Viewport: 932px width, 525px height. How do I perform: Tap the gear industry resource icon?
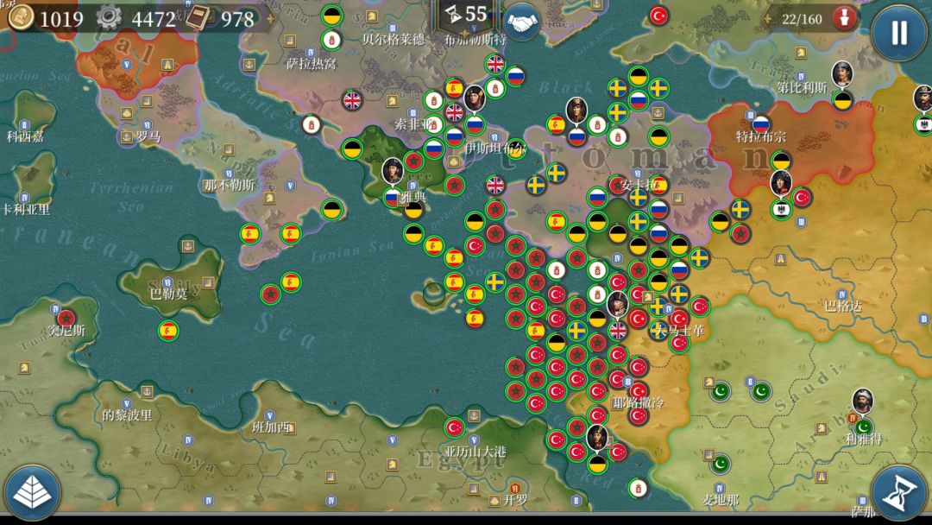pos(109,18)
